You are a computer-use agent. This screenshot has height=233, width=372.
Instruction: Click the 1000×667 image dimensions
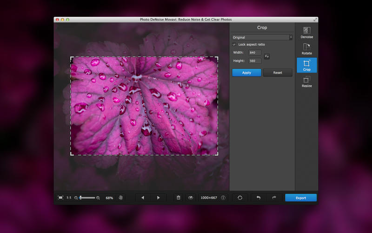click(209, 198)
